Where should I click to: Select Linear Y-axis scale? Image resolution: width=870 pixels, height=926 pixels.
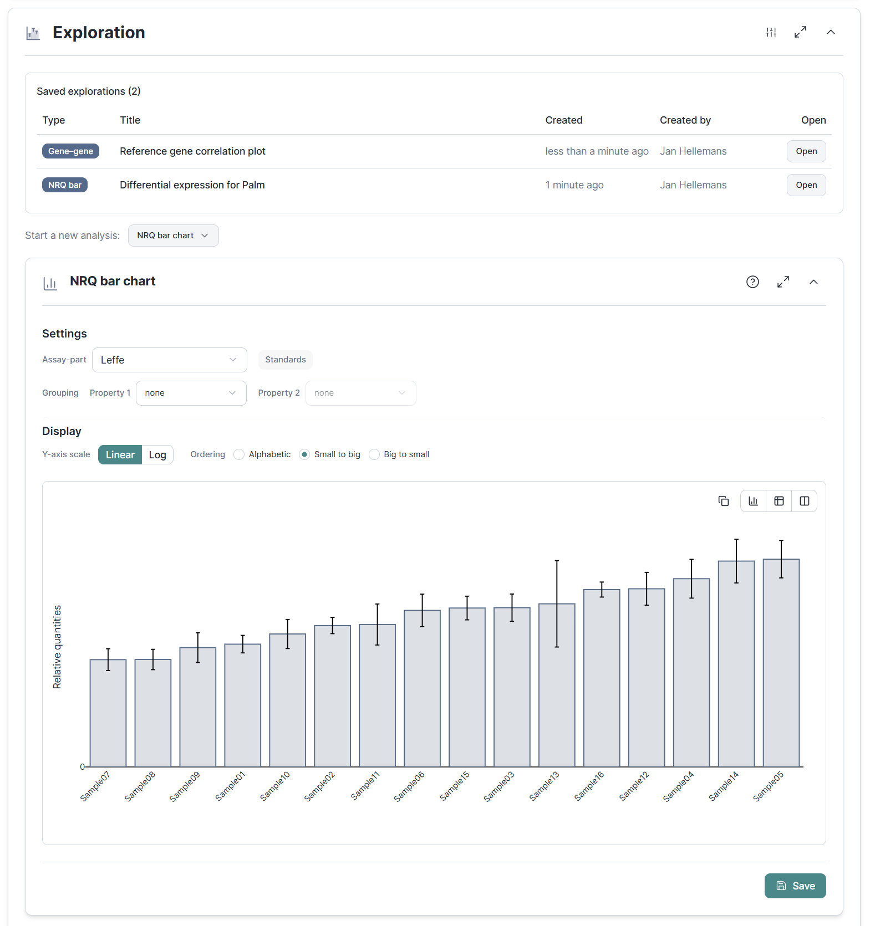pyautogui.click(x=120, y=455)
